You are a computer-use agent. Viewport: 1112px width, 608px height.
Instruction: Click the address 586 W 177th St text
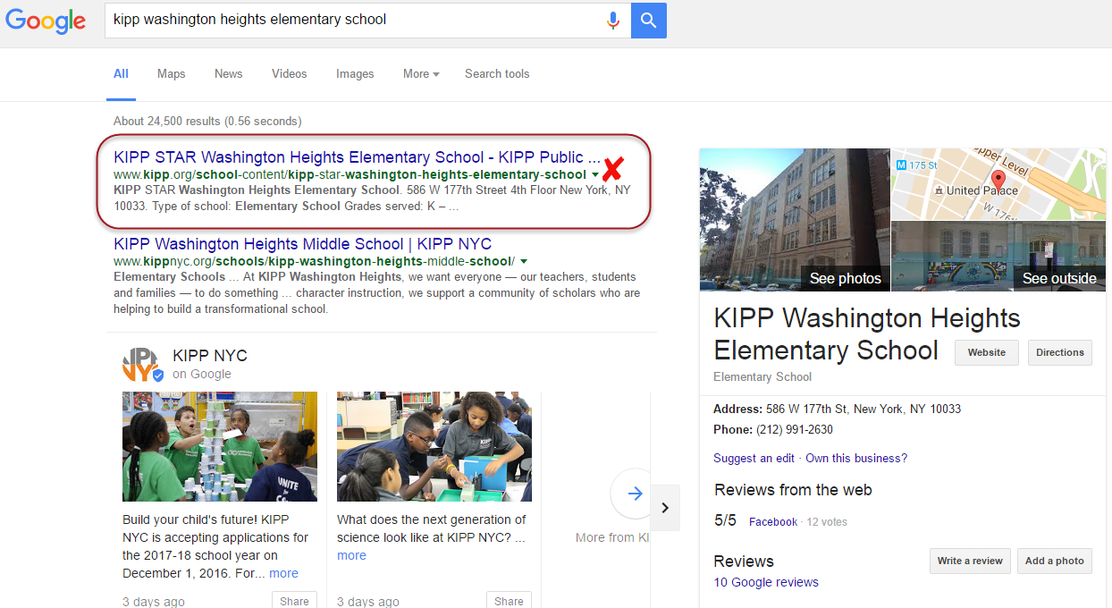click(863, 409)
